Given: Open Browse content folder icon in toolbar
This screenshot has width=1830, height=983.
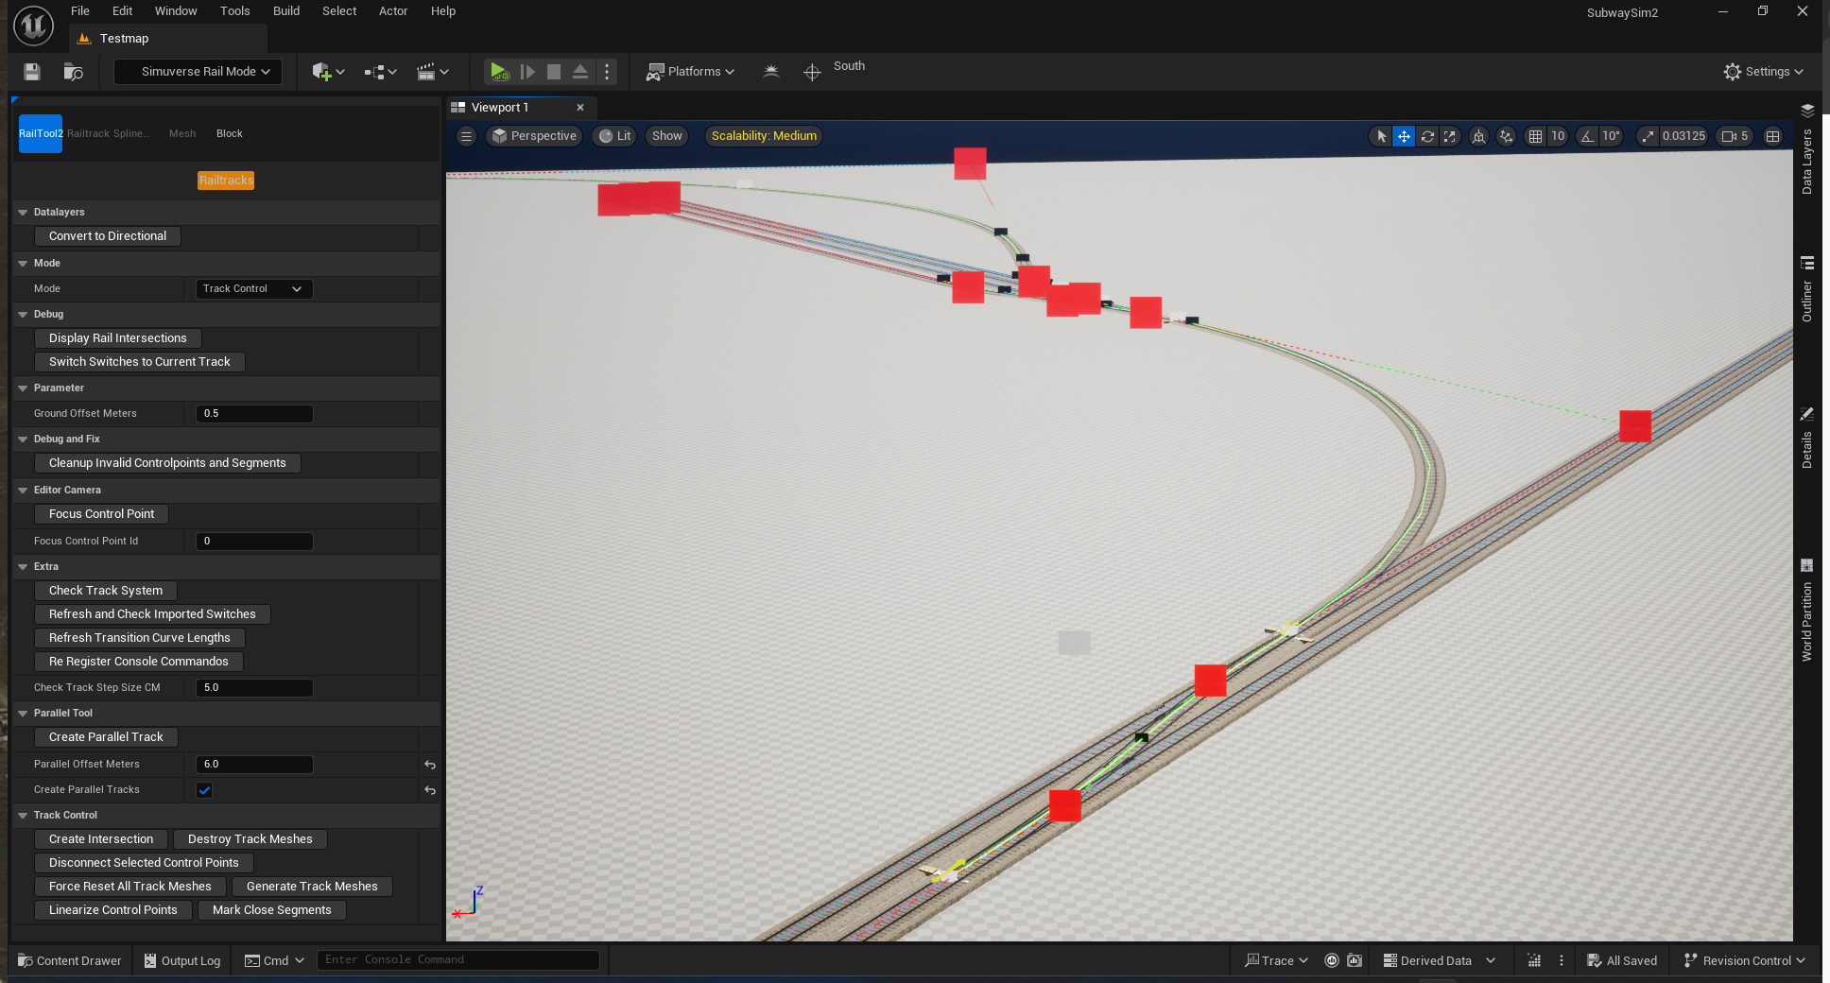Looking at the screenshot, I should click(73, 72).
